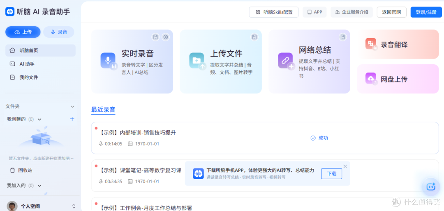Click the document icon beside 我的文件

pyautogui.click(x=12, y=77)
